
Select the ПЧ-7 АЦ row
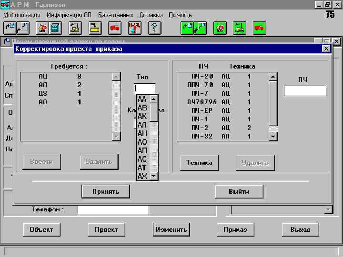tap(223, 94)
